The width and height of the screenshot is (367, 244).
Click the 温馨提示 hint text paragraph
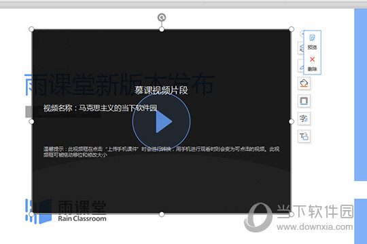point(161,152)
